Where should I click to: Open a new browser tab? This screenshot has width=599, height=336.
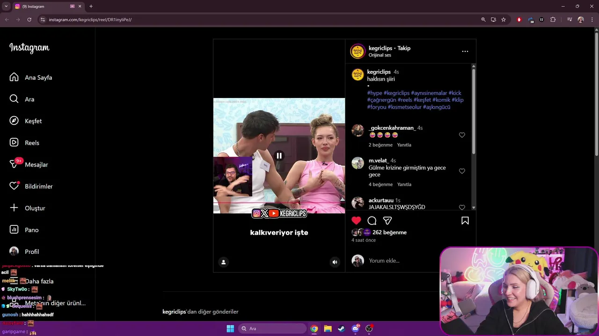point(91,7)
